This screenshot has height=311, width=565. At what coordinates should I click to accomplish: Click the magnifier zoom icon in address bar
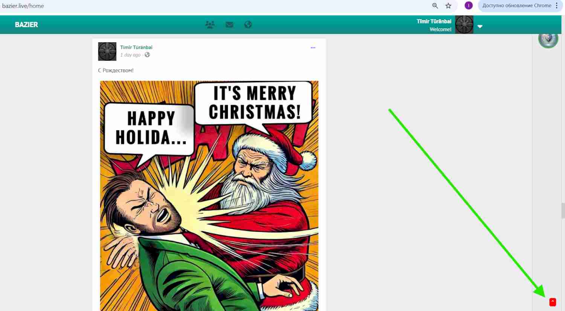click(435, 6)
